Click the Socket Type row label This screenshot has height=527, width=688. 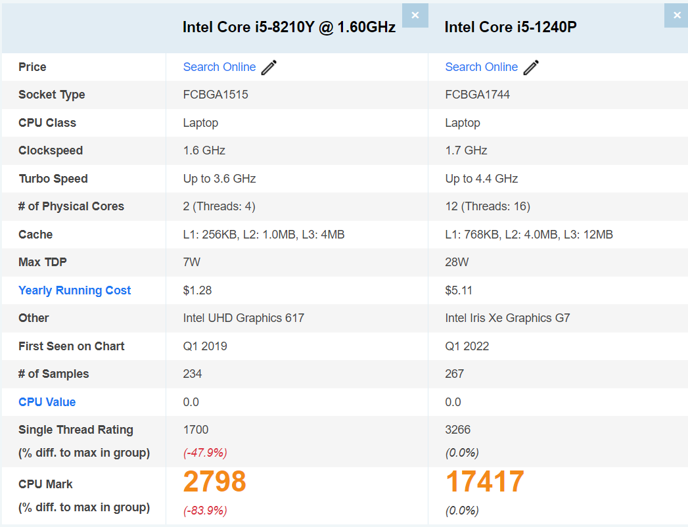(52, 95)
